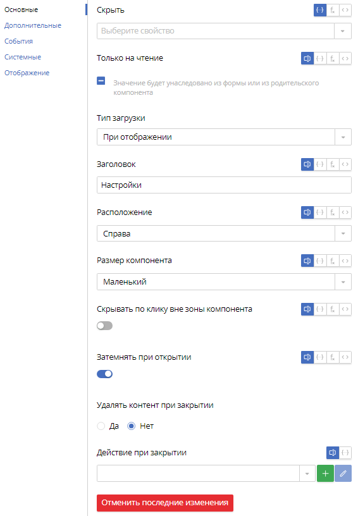The height and width of the screenshot is (516, 358).
Task: Click the curly-braces binding icon for Расположение
Action: pyautogui.click(x=320, y=212)
